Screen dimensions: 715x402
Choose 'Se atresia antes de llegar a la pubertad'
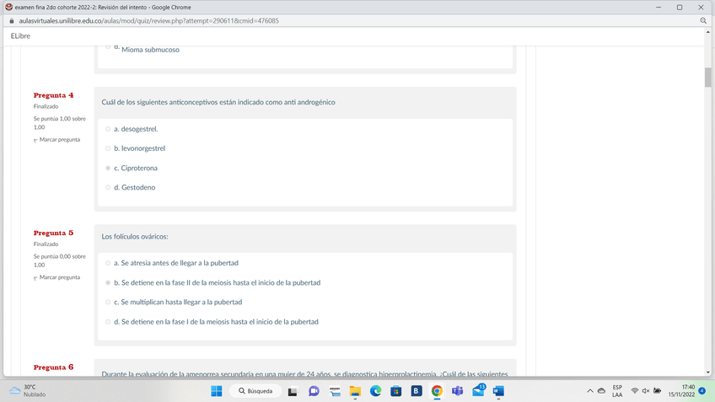point(108,263)
